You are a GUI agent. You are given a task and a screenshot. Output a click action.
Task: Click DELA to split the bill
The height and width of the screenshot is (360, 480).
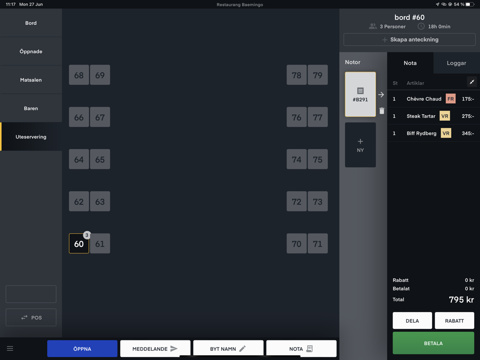point(412,321)
